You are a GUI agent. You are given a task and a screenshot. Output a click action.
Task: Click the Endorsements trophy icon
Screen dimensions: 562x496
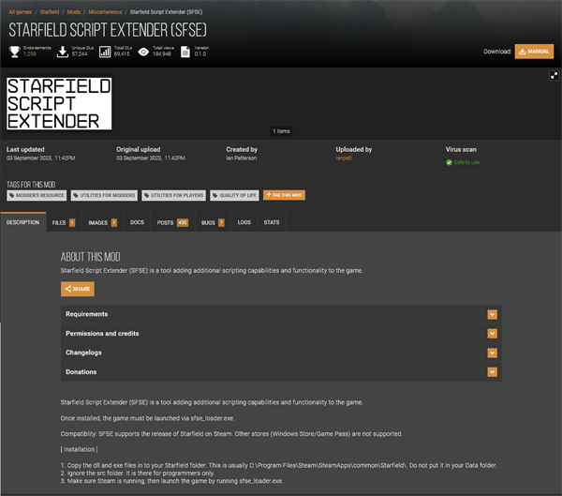(x=14, y=52)
